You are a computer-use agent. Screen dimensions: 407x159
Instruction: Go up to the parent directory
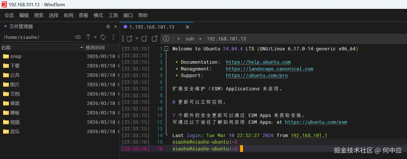[x=88, y=37]
